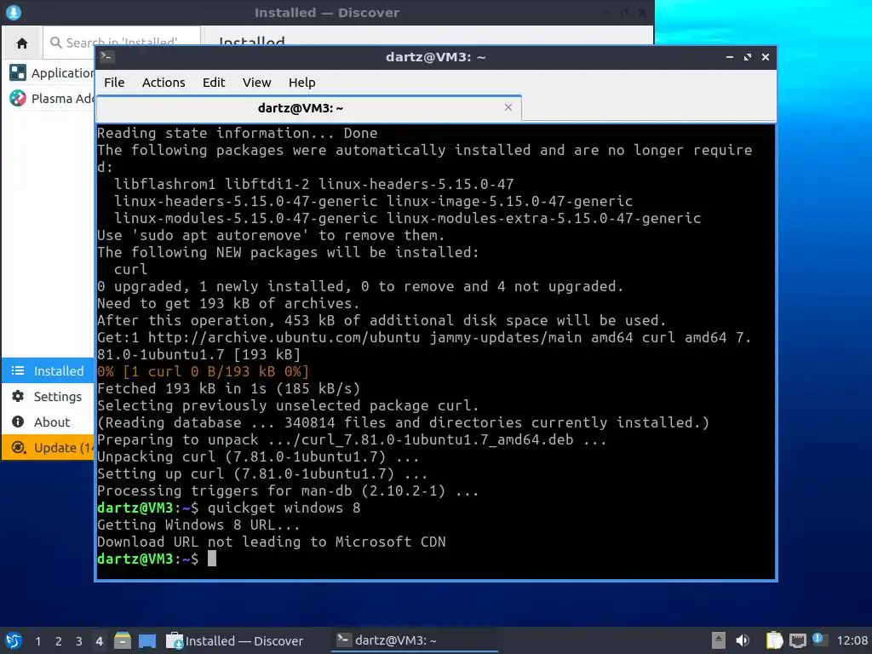Viewport: 872px width, 654px height.
Task: Click the Discover home icon
Action: point(22,43)
